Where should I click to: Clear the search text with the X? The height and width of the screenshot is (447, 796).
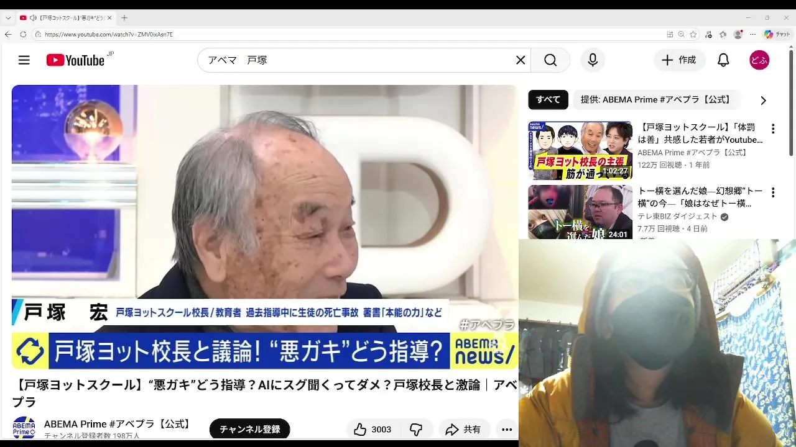point(521,60)
